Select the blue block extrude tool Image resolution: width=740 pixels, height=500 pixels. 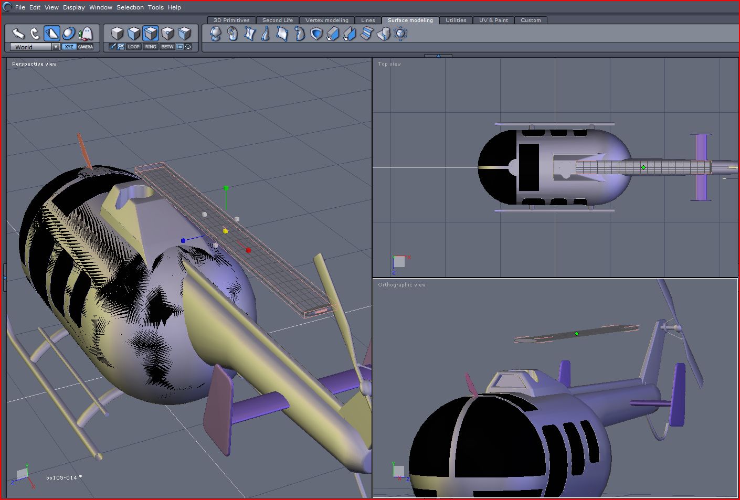pyautogui.click(x=333, y=34)
